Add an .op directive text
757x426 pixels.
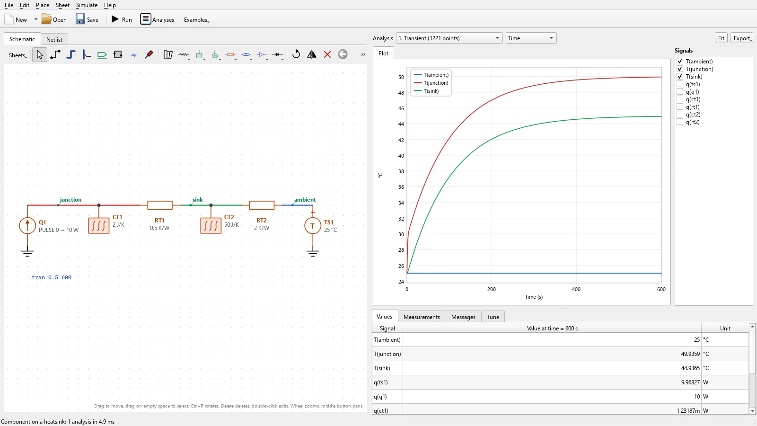point(133,55)
